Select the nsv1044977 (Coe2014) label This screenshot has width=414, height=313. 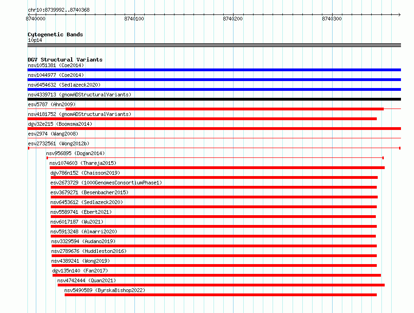[x=56, y=75]
